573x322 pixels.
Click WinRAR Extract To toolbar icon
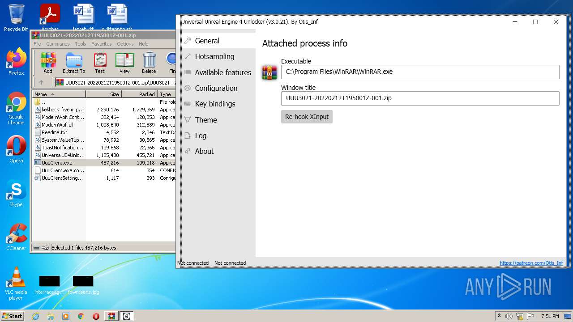pyautogui.click(x=74, y=63)
